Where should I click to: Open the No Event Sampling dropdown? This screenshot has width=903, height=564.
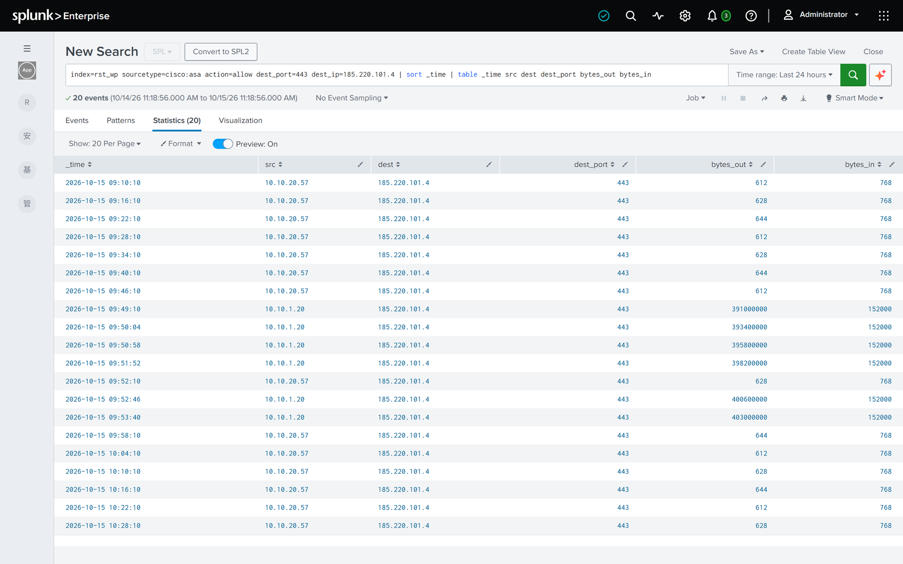352,98
